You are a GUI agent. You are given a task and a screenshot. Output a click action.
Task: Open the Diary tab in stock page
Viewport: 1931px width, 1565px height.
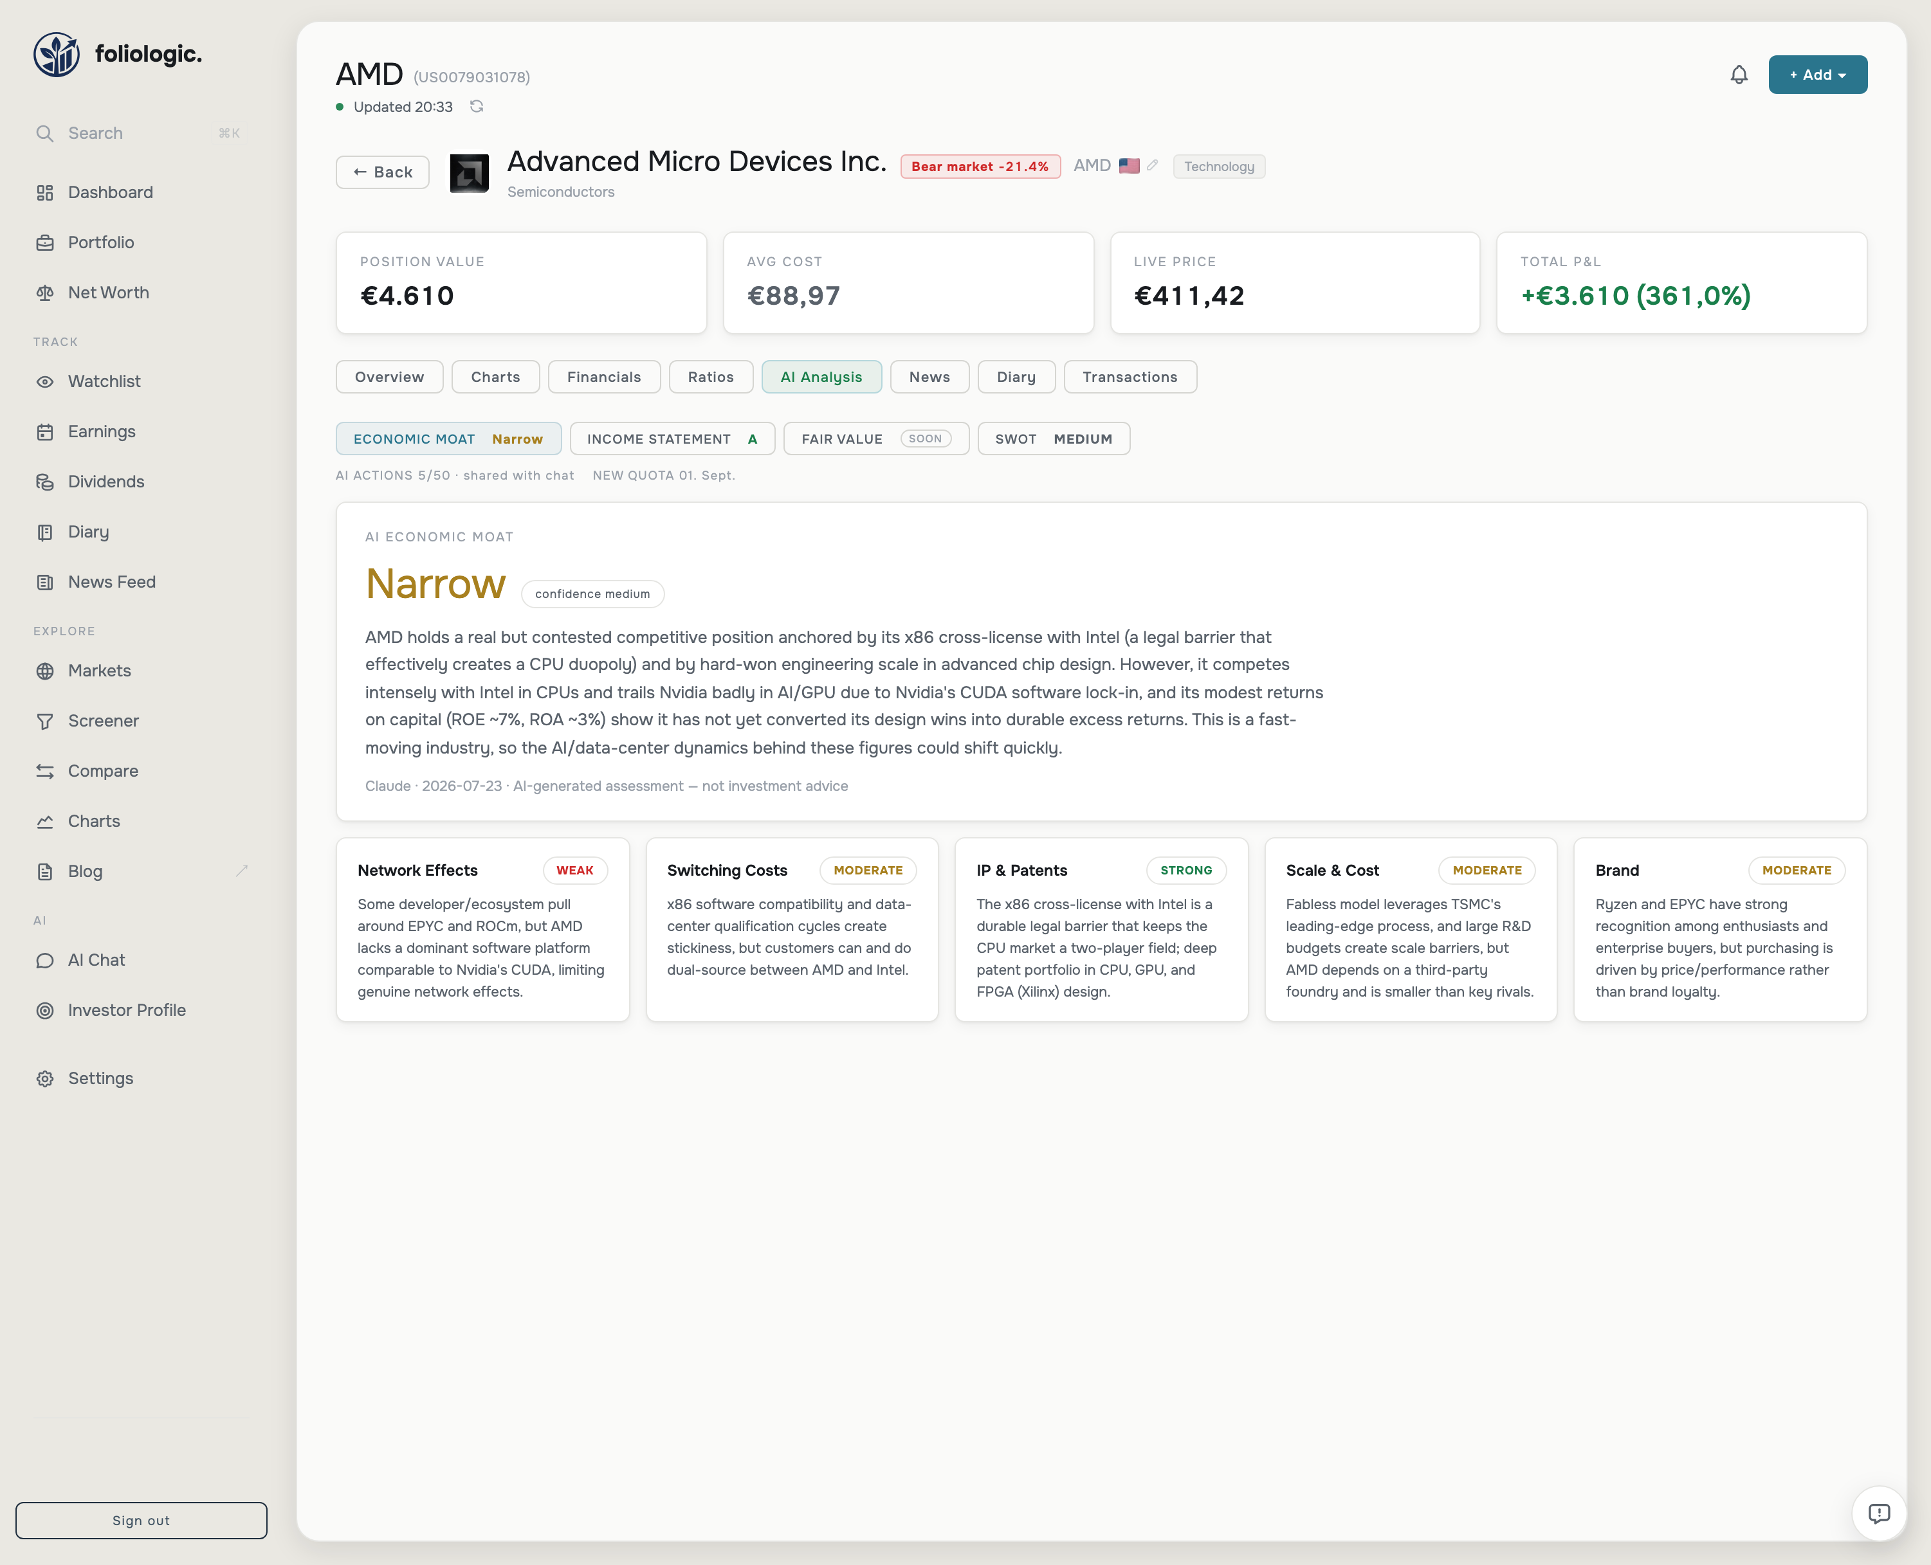[1016, 377]
